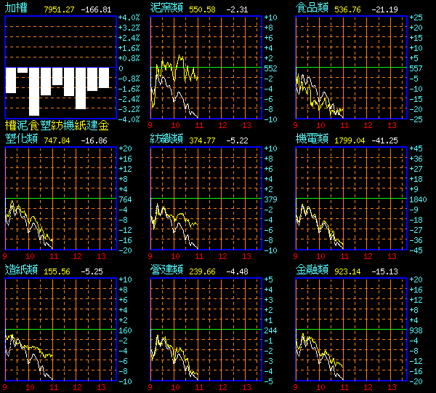Click the 塑化類 chart plot area

(x=60, y=198)
